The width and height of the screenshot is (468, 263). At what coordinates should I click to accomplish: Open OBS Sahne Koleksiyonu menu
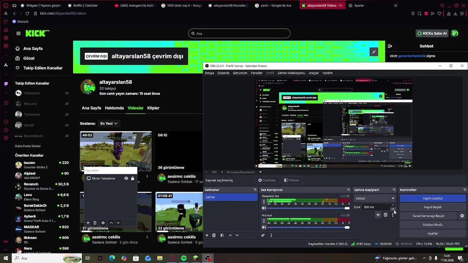[x=291, y=73]
